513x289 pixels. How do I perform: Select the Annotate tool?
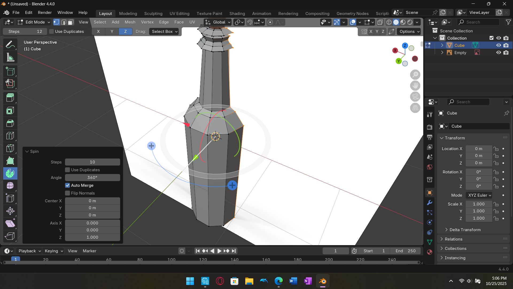tap(10, 45)
